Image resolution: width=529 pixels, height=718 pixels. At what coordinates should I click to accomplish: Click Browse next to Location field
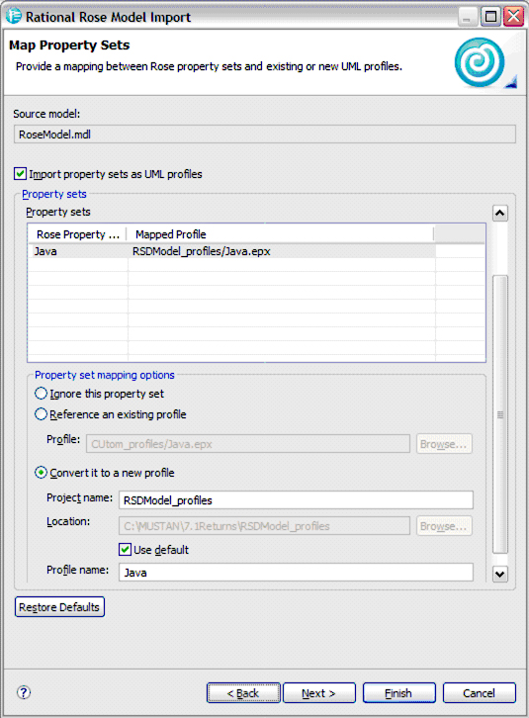444,526
